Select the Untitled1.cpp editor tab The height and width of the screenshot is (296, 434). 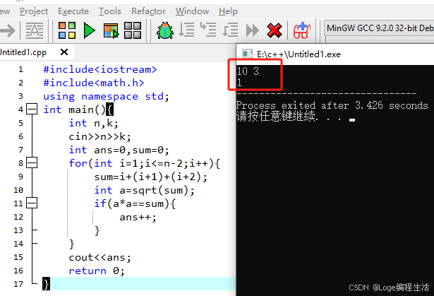23,52
